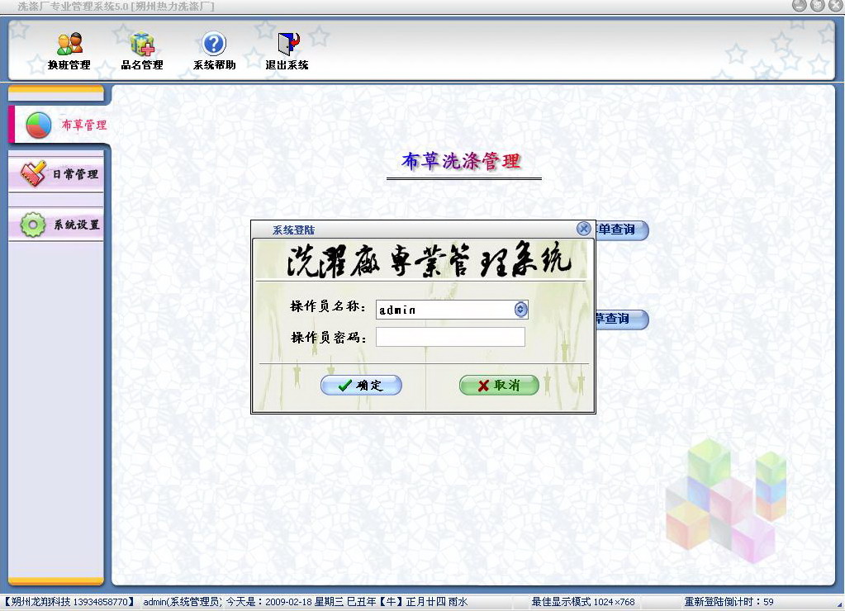Open 换班管理 shift change icon
The height and width of the screenshot is (611, 845).
pos(69,44)
